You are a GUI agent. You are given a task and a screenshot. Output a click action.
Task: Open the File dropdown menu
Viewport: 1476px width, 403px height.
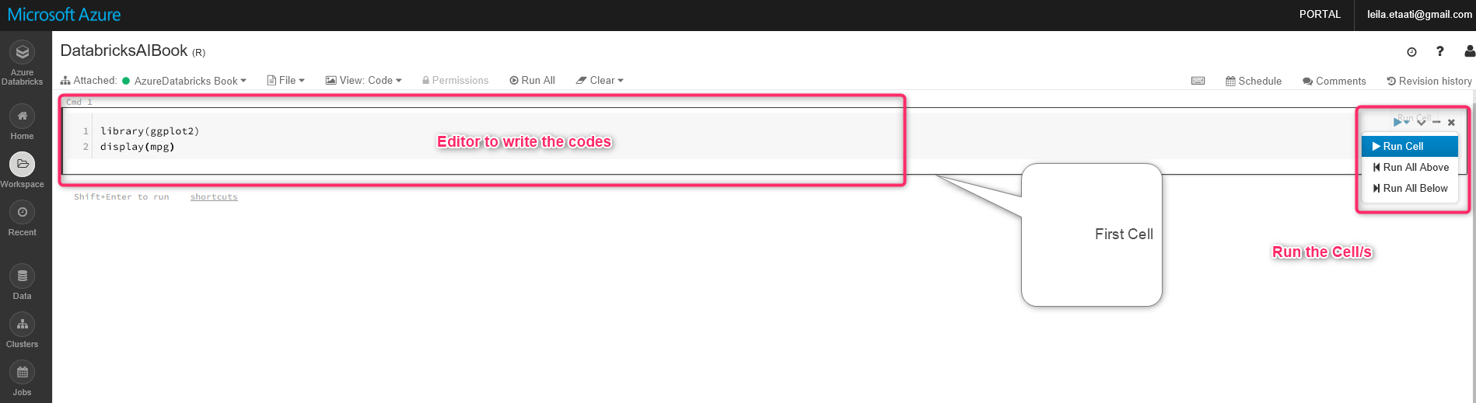[x=286, y=81]
